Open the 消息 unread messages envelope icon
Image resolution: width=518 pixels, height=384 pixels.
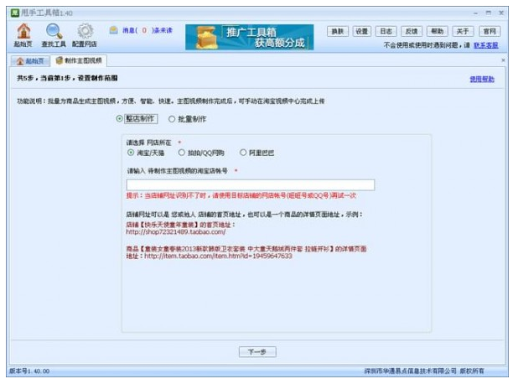coord(114,30)
